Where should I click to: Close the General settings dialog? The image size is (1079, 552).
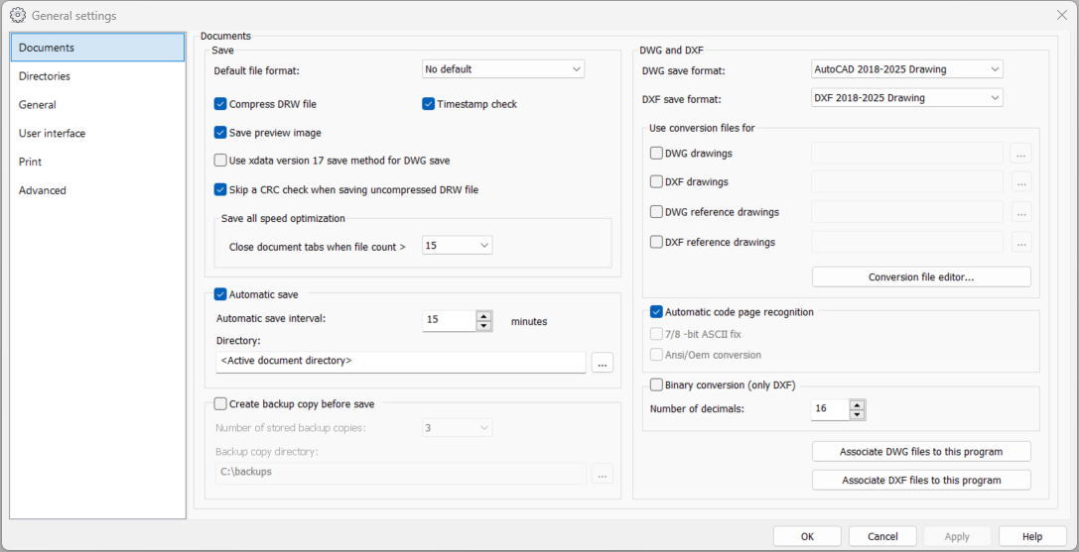coord(1061,15)
